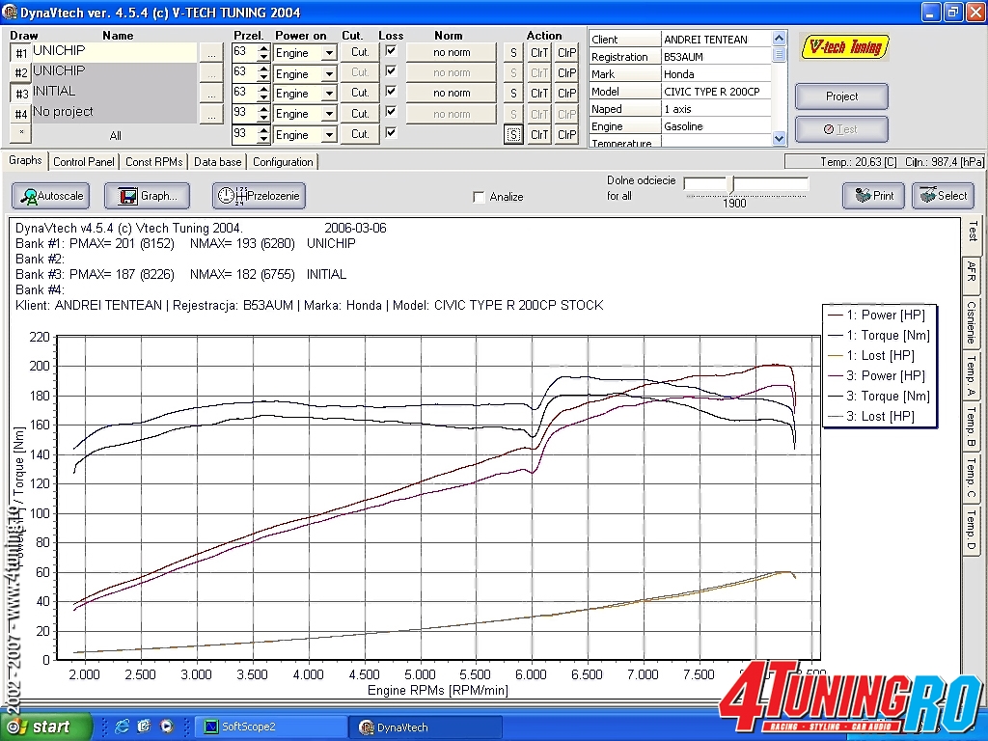This screenshot has height=741, width=988.
Task: Click the Przel. spinner arrows in row #4
Action: (263, 114)
